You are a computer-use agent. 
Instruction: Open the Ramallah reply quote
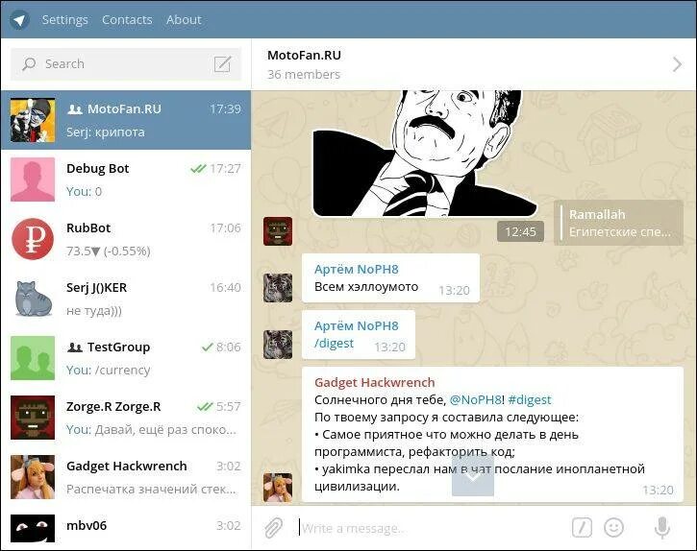[618, 223]
